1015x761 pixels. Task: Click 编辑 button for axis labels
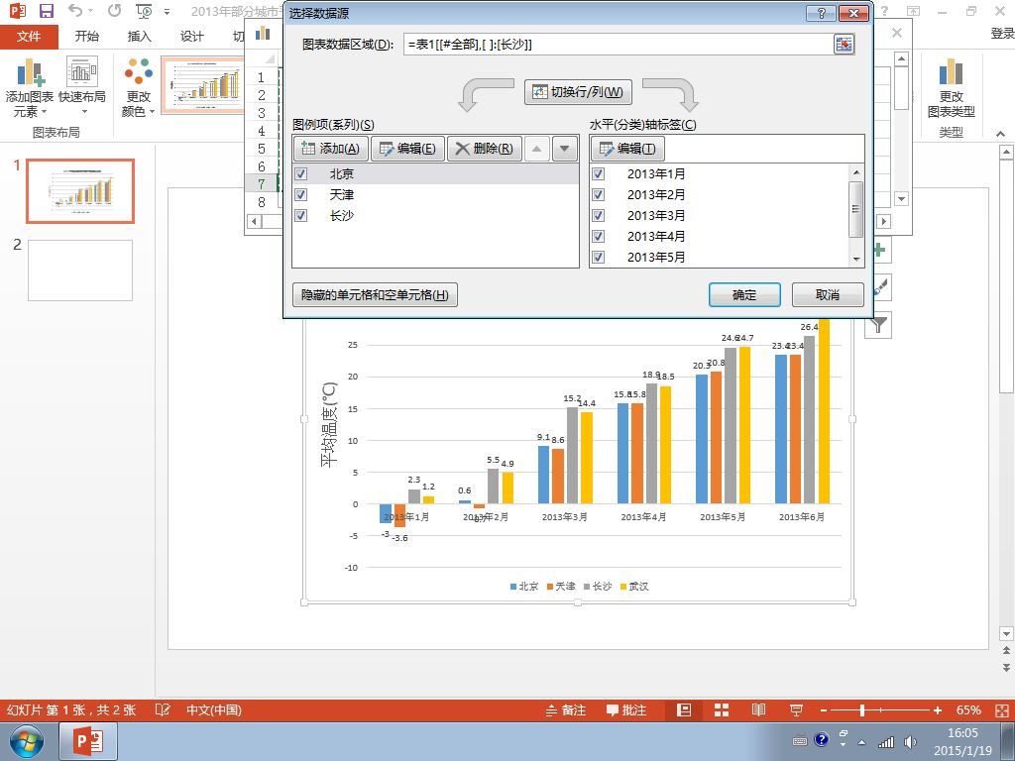(627, 149)
